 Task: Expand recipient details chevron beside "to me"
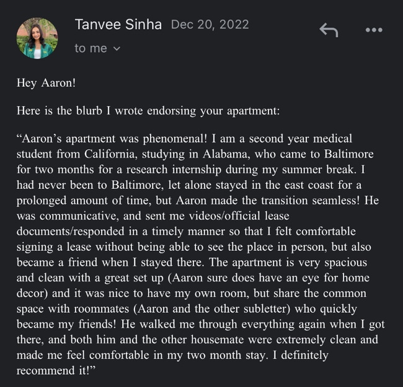(117, 48)
